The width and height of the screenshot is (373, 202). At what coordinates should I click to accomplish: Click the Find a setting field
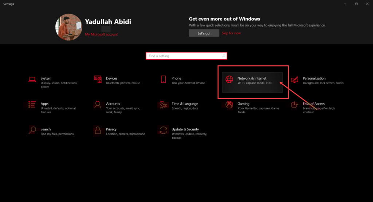click(x=186, y=56)
